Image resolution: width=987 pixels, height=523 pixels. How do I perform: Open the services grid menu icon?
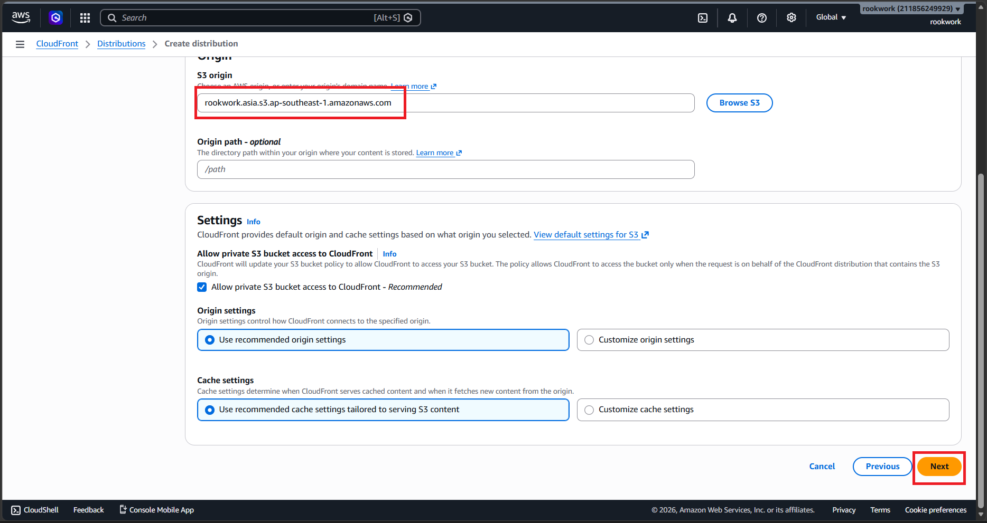click(x=85, y=18)
